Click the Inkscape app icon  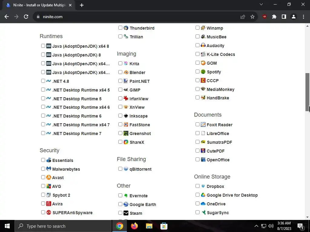pyautogui.click(x=126, y=116)
